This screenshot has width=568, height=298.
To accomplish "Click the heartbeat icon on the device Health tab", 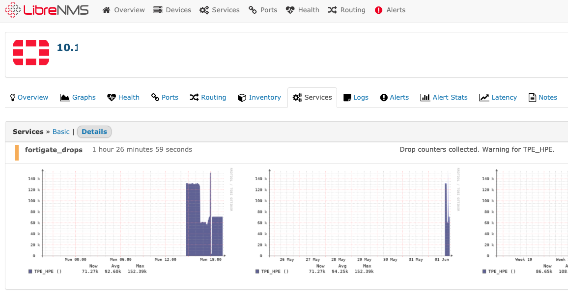I will [112, 97].
